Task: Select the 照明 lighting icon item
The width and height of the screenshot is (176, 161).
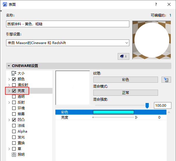Action: click(x=14, y=155)
